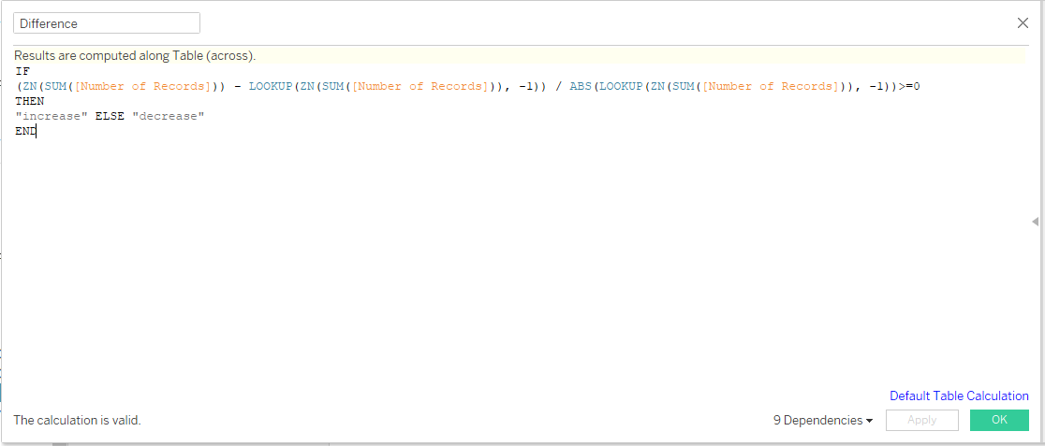Click the END keyword in the formula
Image resolution: width=1045 pixels, height=446 pixels.
25,131
